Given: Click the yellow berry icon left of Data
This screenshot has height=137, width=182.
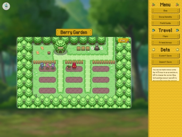Looking at the screenshot, I should click(x=154, y=50).
